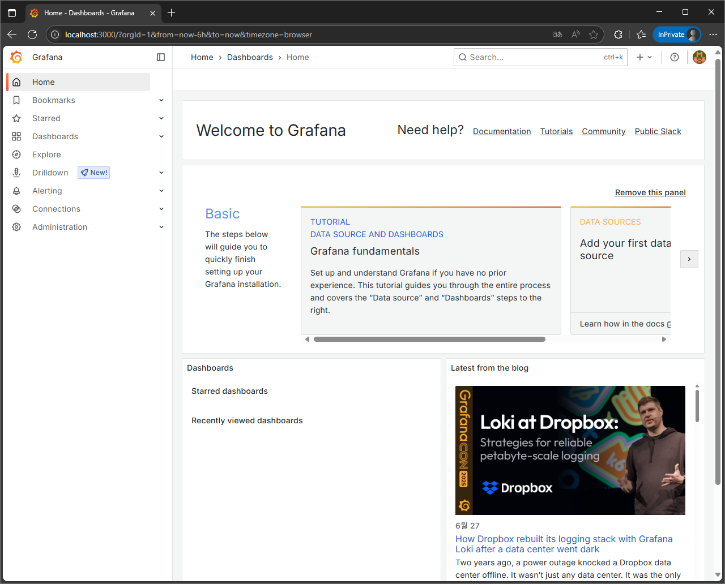Image resolution: width=725 pixels, height=584 pixels.
Task: Expand the Alerting section chevron
Action: [x=161, y=191]
